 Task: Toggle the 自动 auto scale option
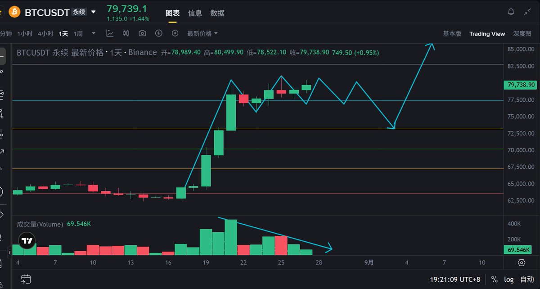point(527,279)
